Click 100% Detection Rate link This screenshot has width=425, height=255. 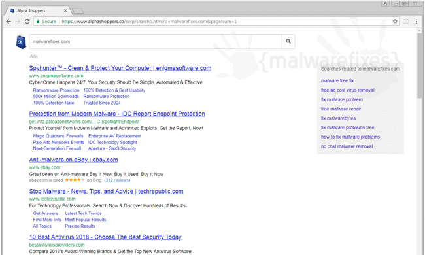point(54,103)
